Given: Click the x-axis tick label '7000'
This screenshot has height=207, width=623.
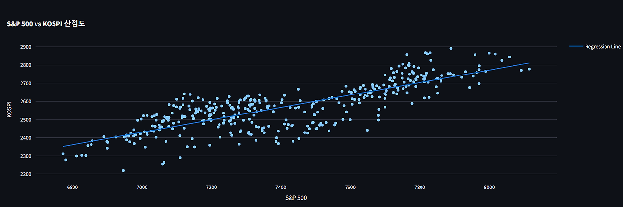Looking at the screenshot, I should tap(142, 187).
